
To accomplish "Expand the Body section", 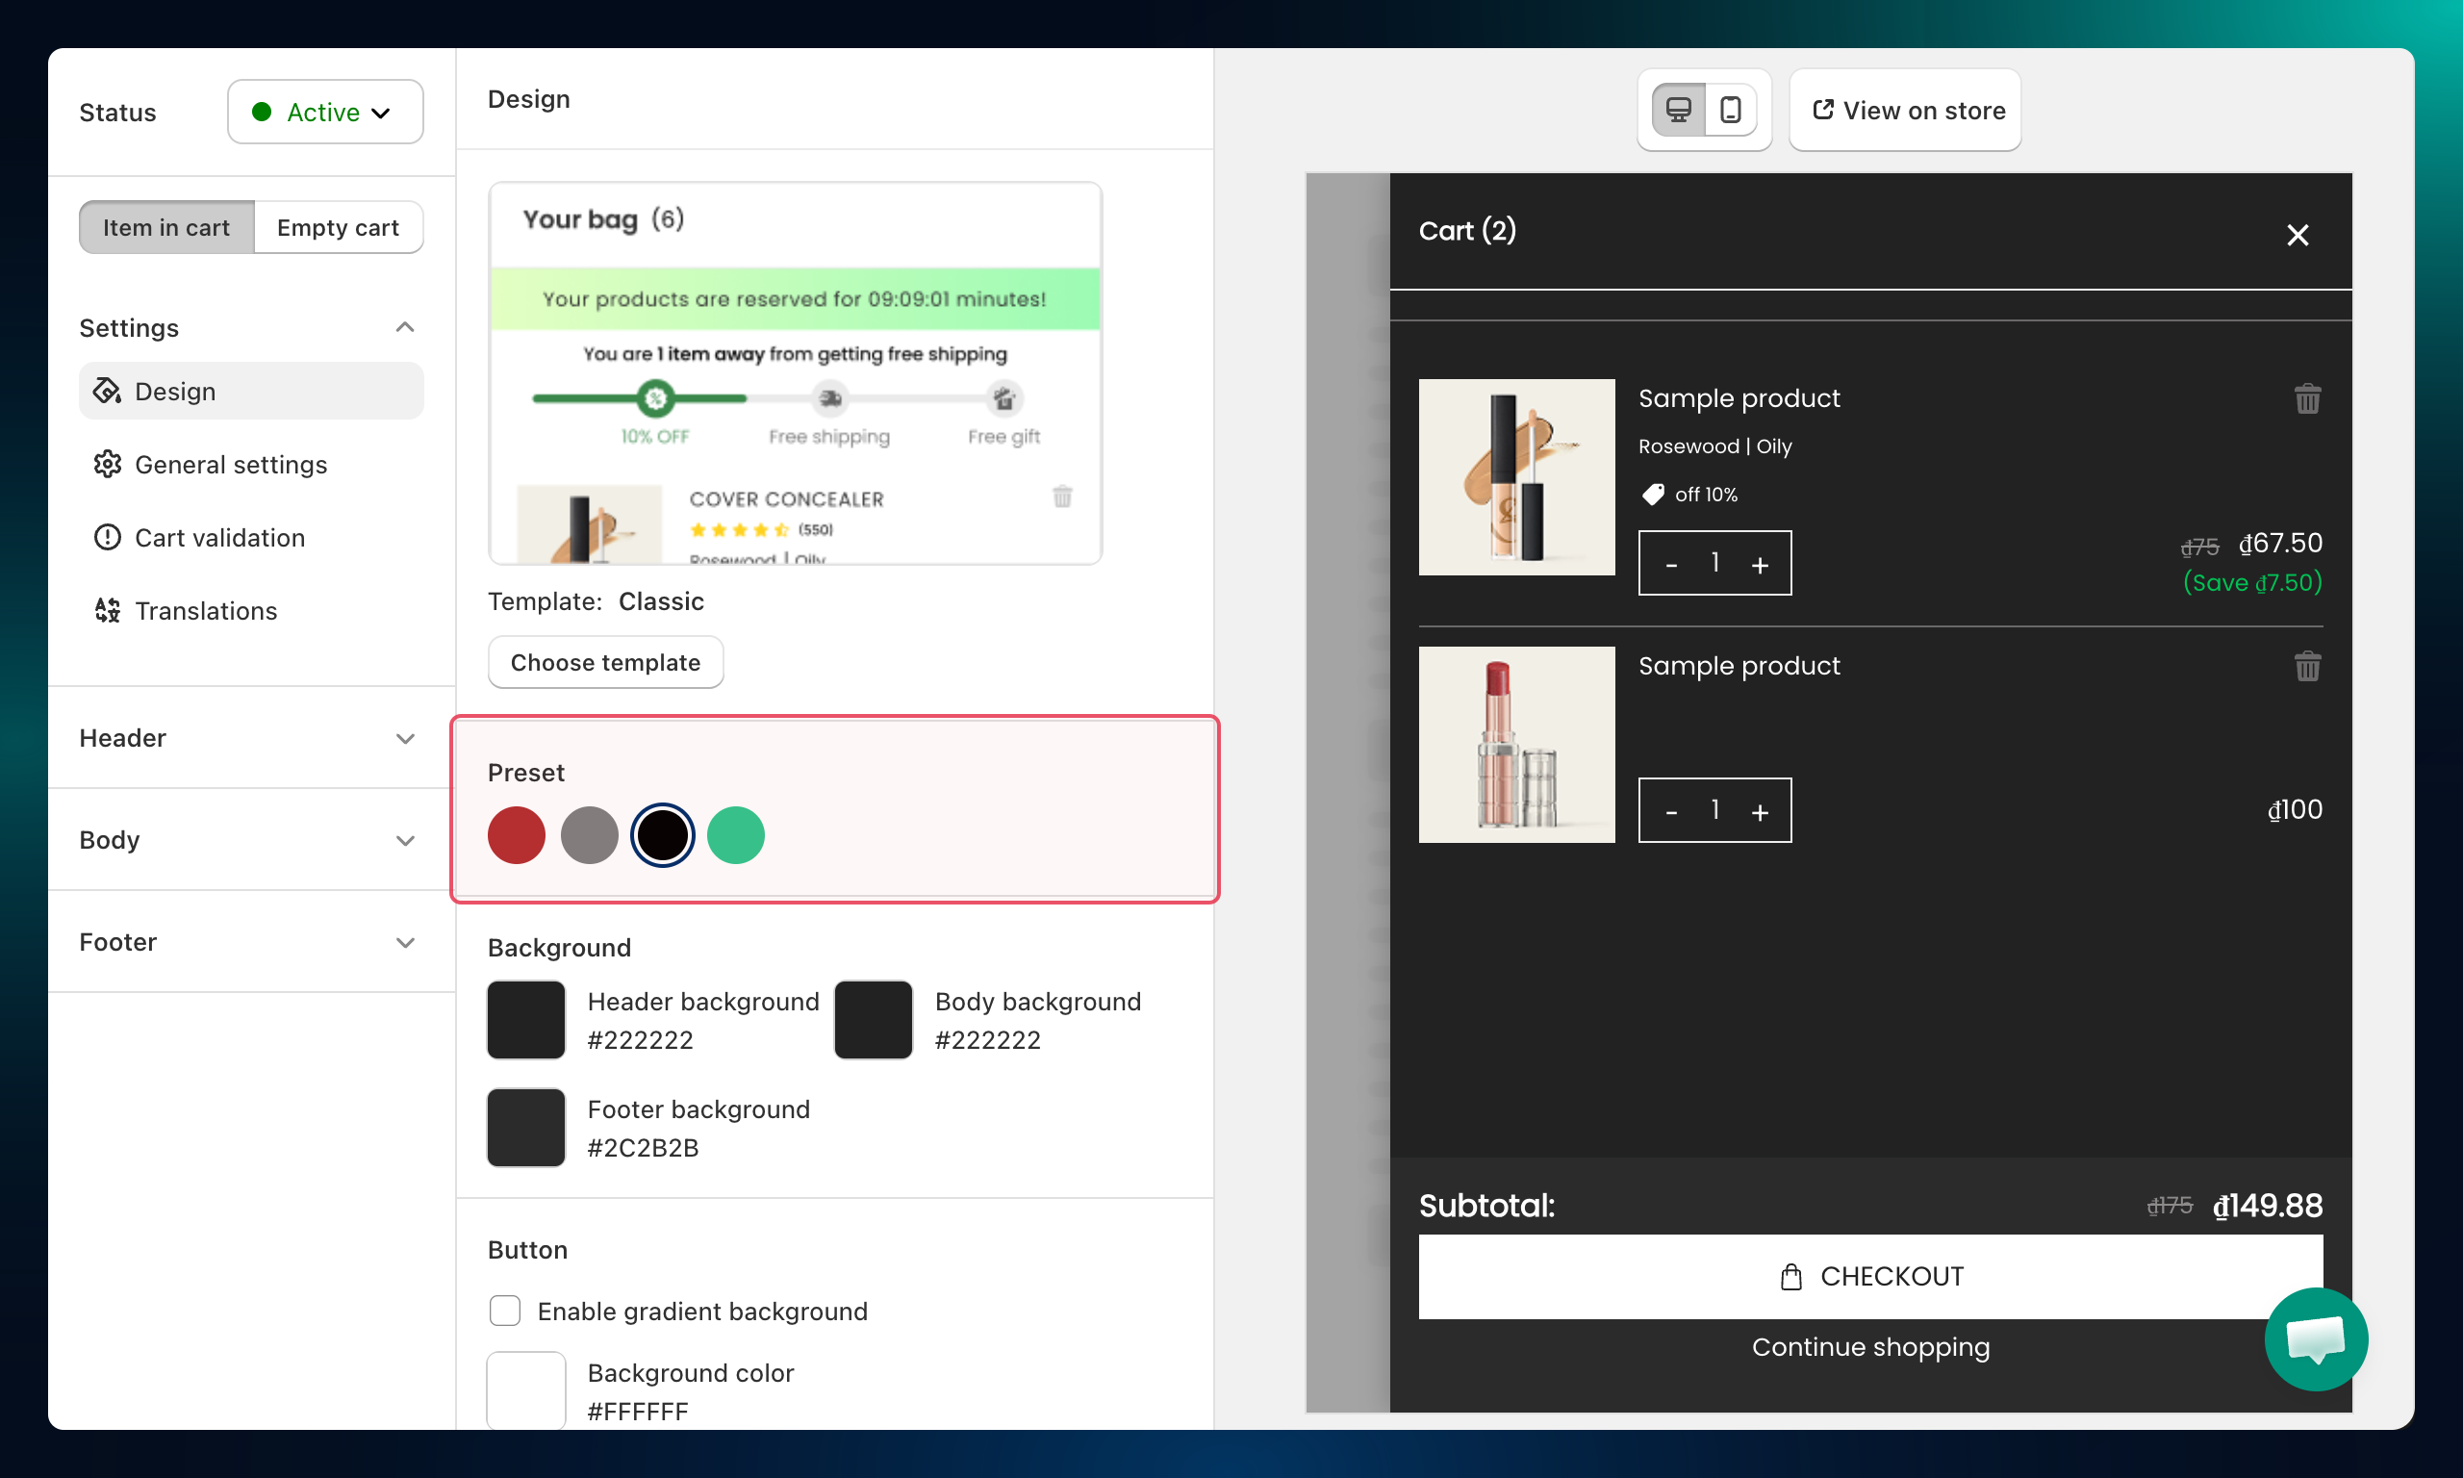I will tap(251, 839).
